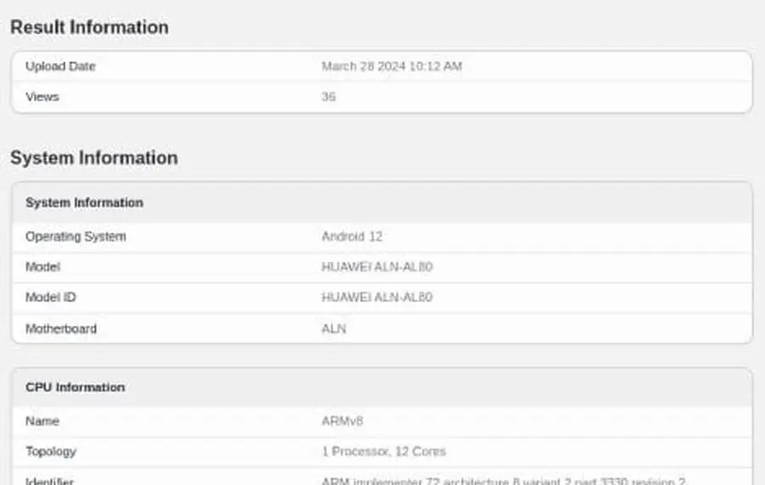The height and width of the screenshot is (485, 765).
Task: Click the large System Information heading
Action: 94,158
